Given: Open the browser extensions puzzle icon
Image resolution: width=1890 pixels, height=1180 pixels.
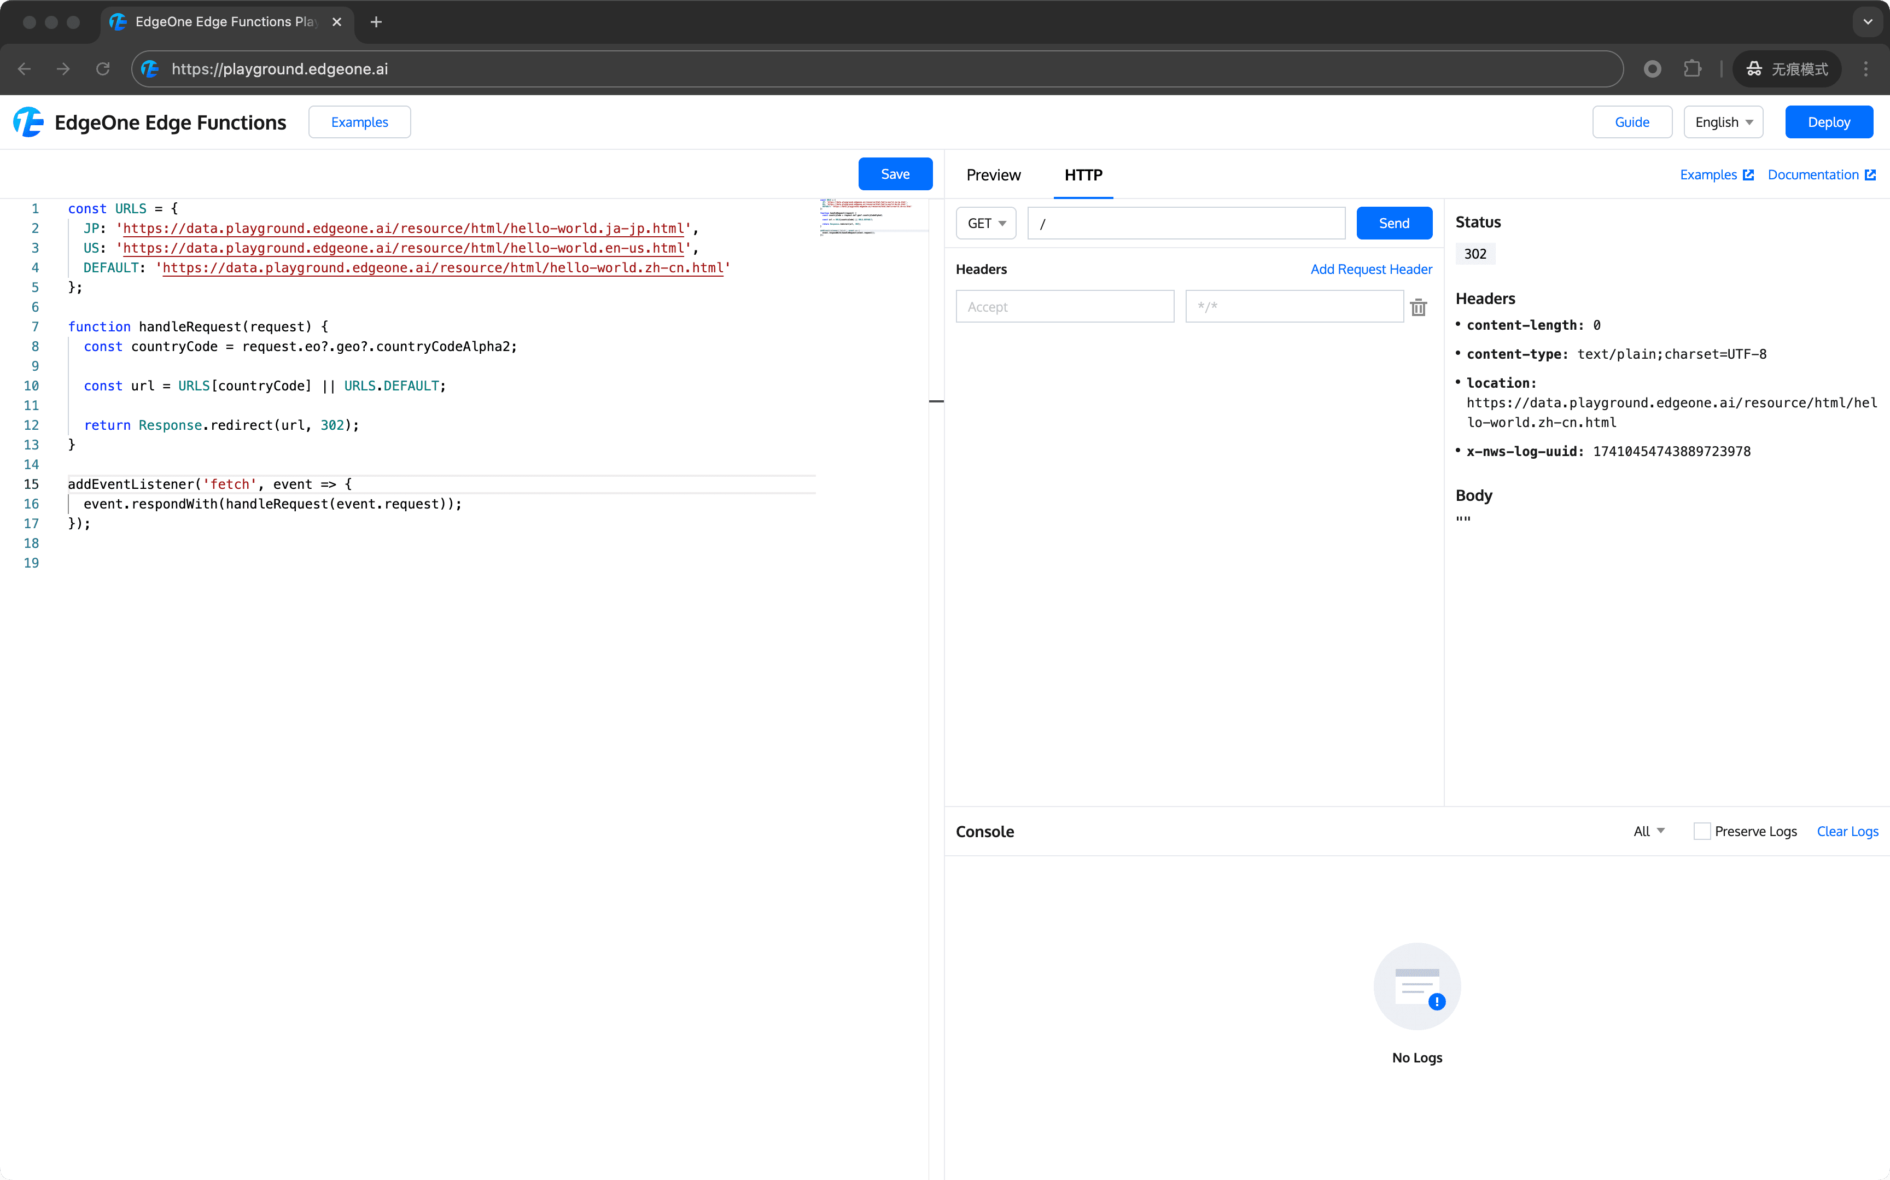Looking at the screenshot, I should pos(1692,69).
